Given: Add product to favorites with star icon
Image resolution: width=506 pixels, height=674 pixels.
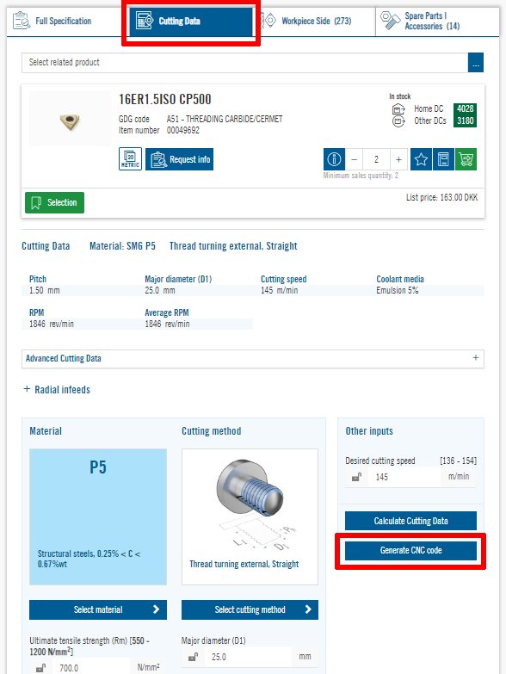Looking at the screenshot, I should pyautogui.click(x=421, y=159).
